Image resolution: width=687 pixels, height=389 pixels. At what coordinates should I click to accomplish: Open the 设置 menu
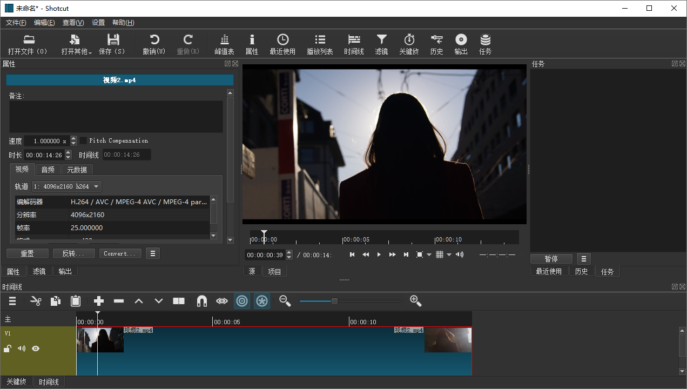(98, 23)
